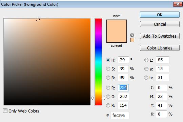The width and height of the screenshot is (183, 122).
Task: Select the H hue radio button
Action: (x=108, y=60)
